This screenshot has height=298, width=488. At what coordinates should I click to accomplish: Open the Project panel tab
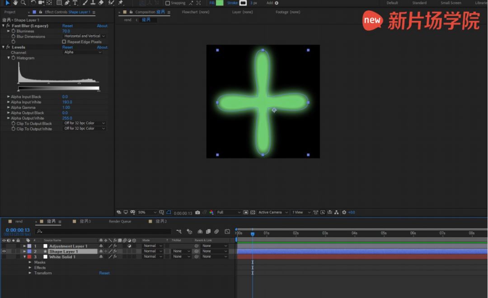click(10, 12)
